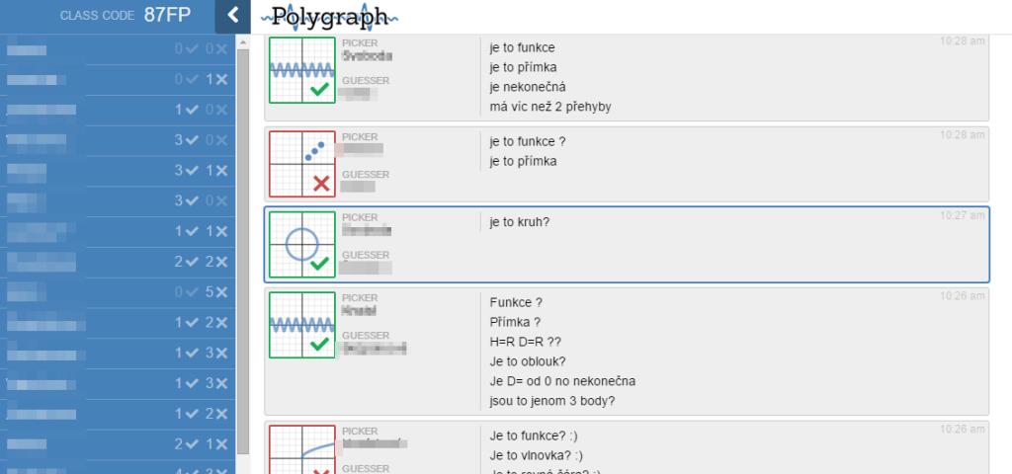Click the green checkmark on the circle graph
This screenshot has width=1012, height=474.
coord(319,265)
